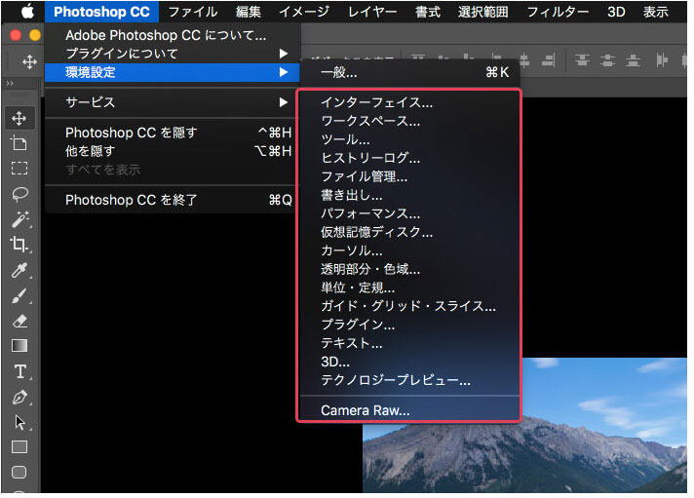Expand プラグインについて submenu

coord(173,54)
